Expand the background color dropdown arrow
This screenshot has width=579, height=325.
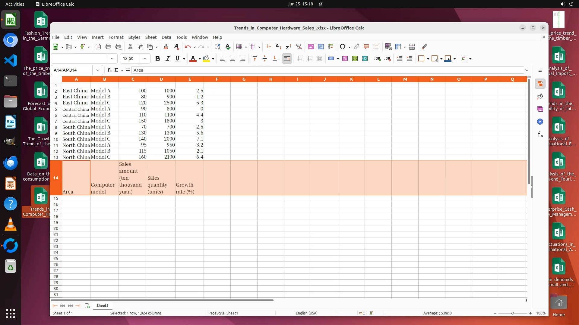click(213, 59)
